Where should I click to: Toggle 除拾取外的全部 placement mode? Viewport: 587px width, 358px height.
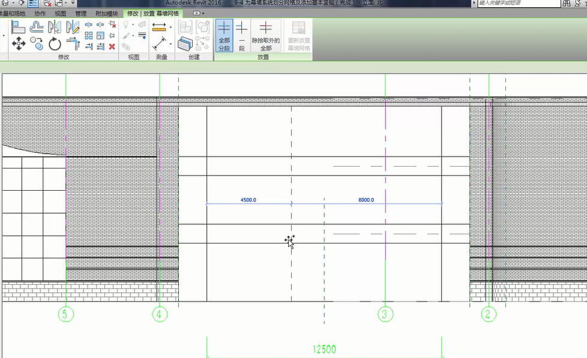point(266,35)
